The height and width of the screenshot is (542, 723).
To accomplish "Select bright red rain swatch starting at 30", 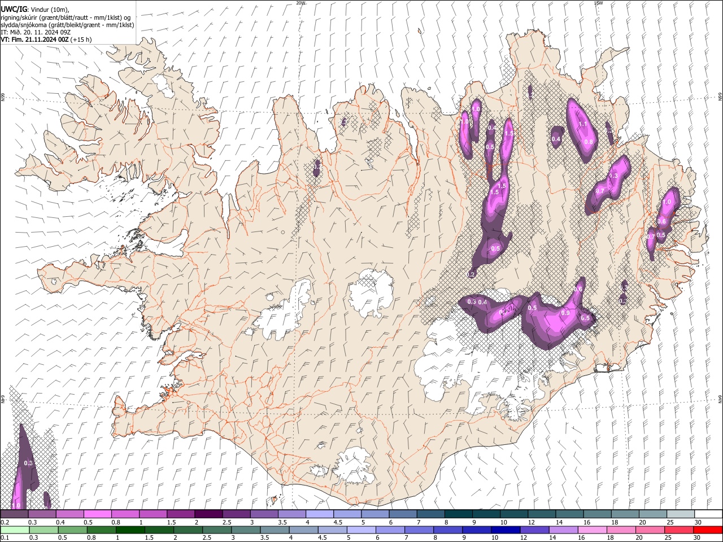I will pyautogui.click(x=708, y=530).
